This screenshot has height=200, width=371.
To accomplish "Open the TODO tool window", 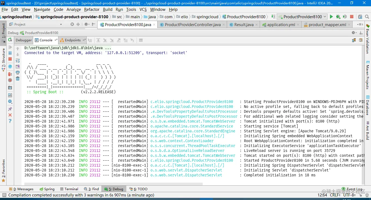I will click(138, 189).
